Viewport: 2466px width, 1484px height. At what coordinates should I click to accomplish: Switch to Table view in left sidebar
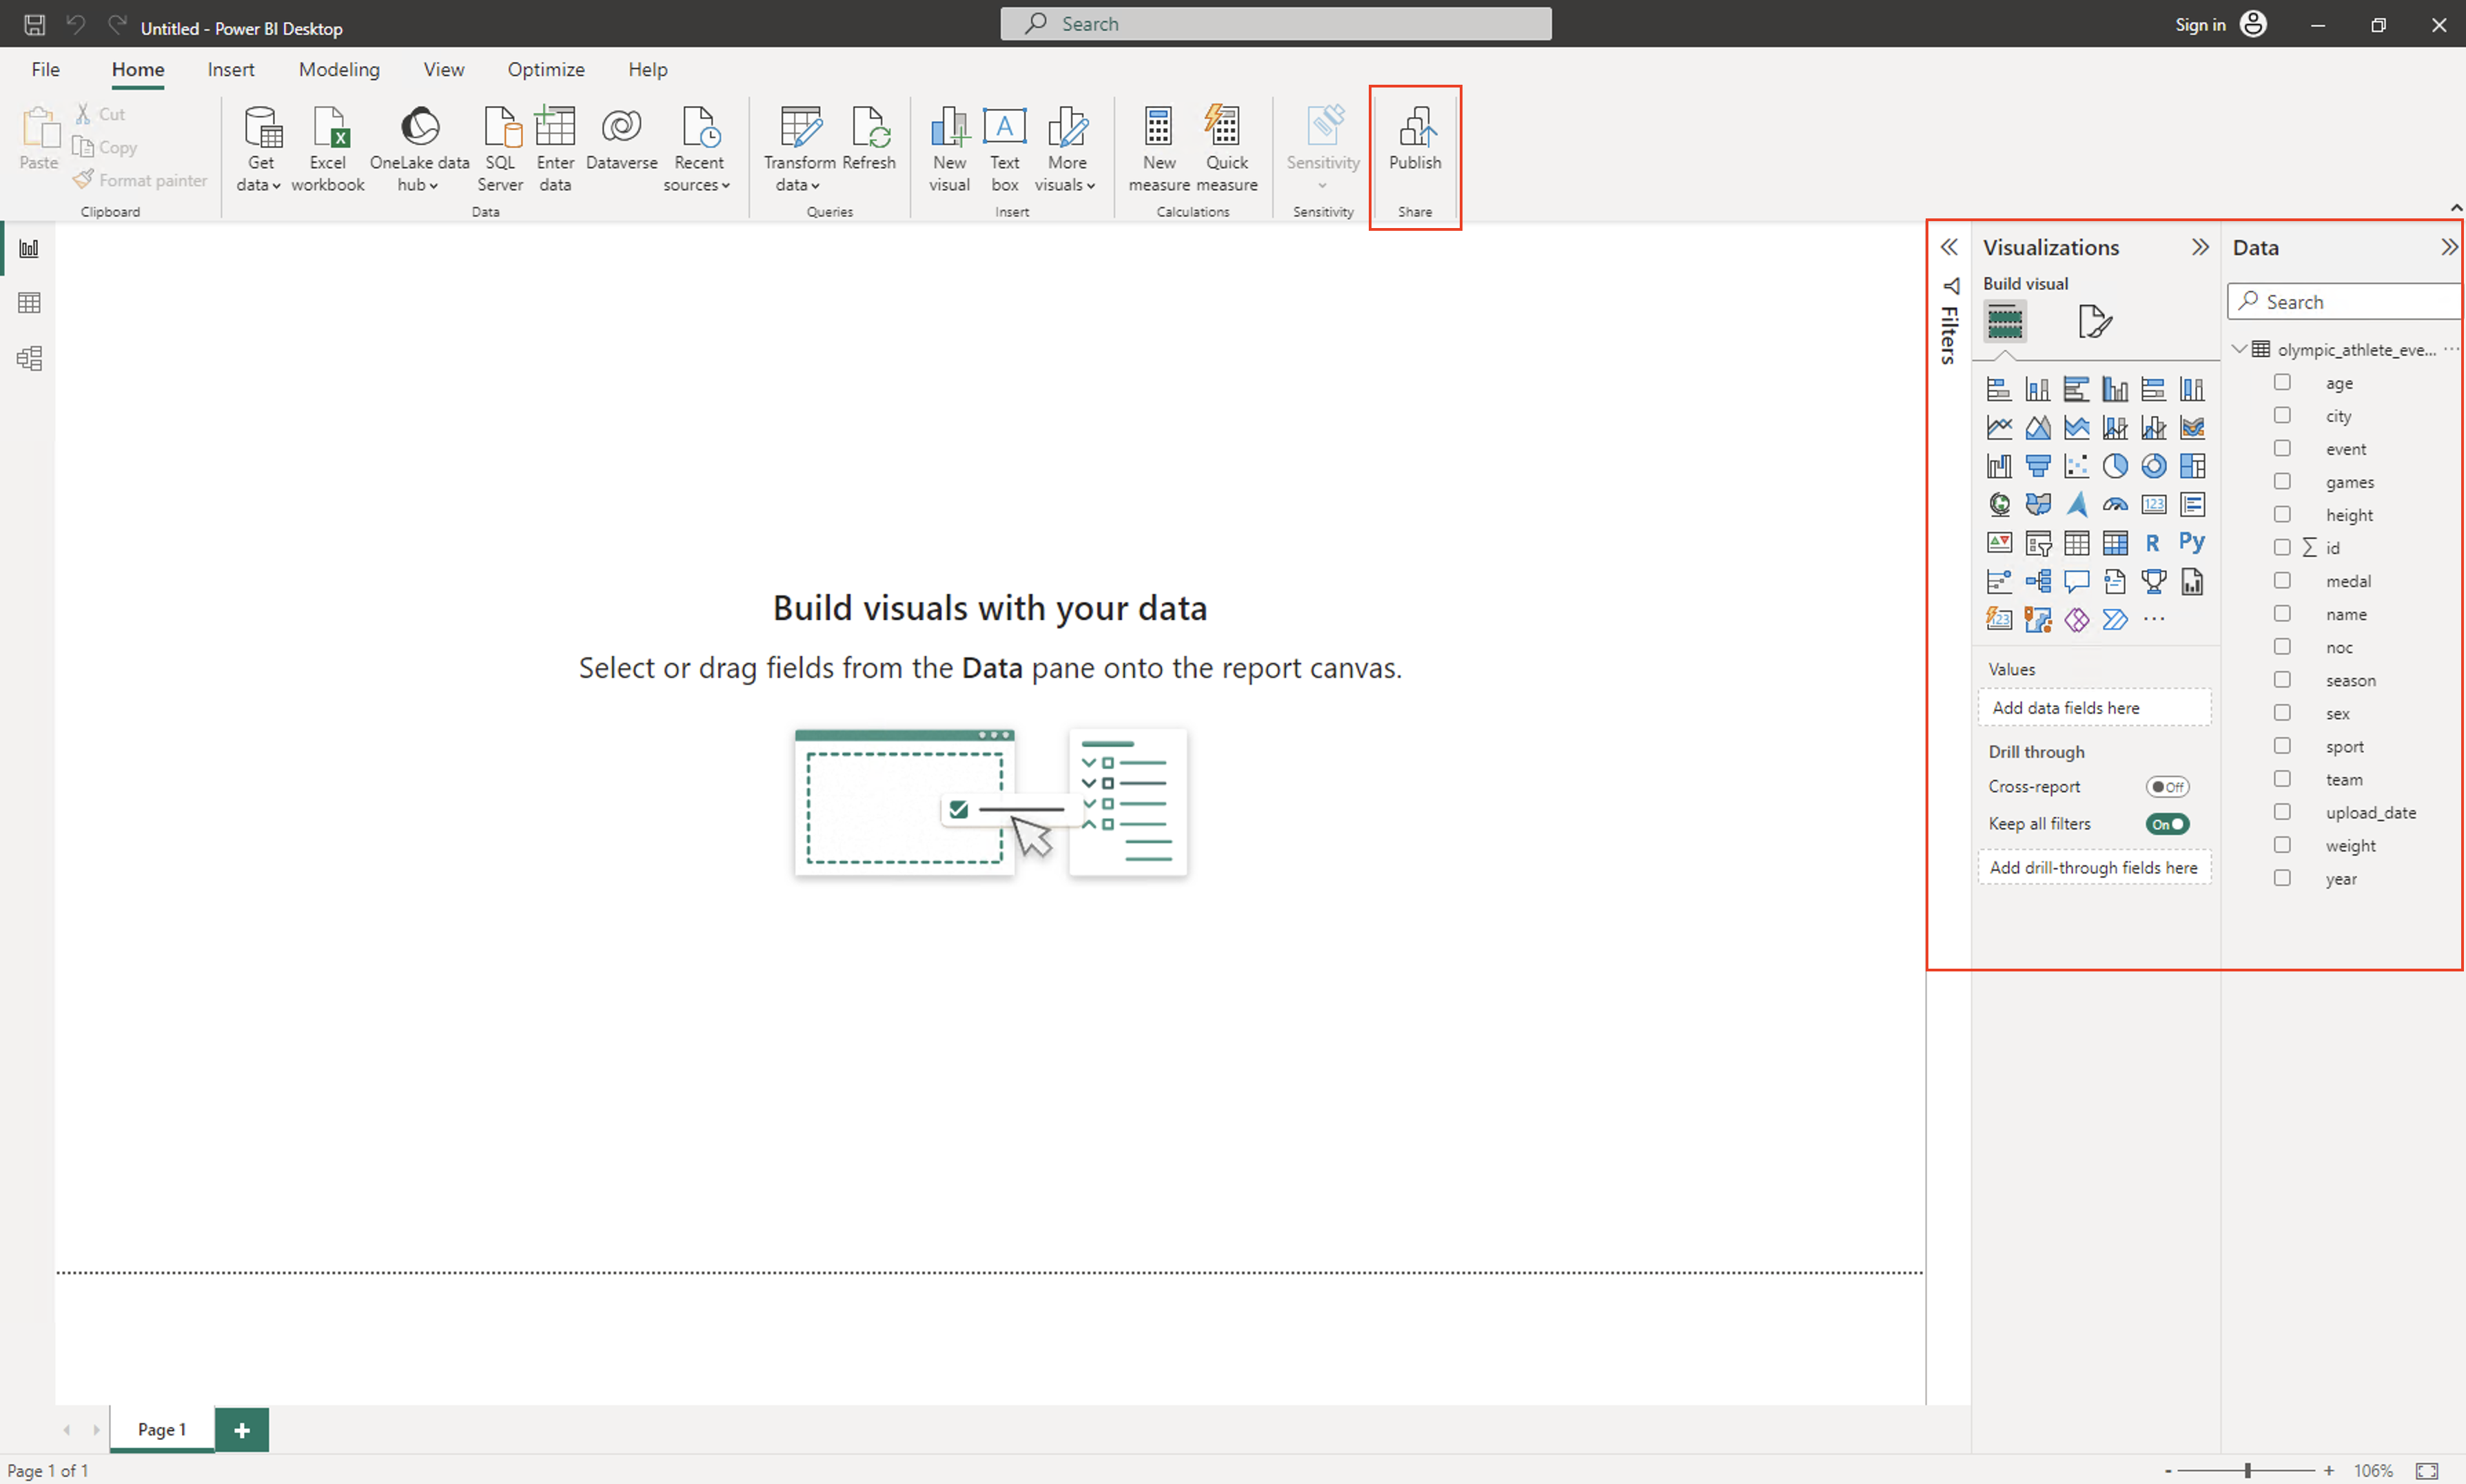click(29, 303)
